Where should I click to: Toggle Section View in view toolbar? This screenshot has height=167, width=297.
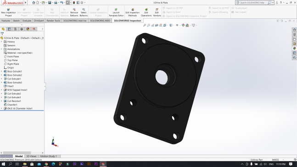(157, 25)
